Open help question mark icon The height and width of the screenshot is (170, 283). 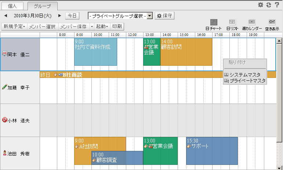(277, 5)
